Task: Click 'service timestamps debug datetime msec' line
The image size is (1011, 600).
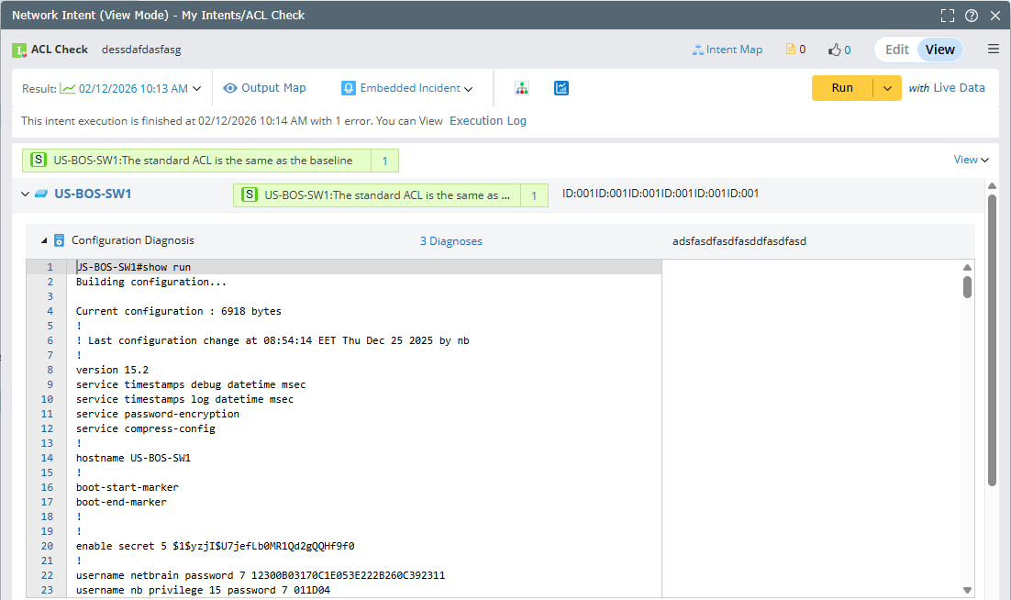Action: 191,384
